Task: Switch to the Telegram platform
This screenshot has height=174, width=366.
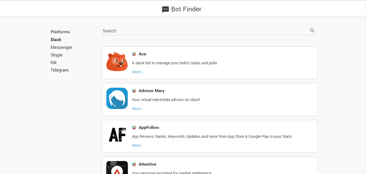Action: coord(60,70)
